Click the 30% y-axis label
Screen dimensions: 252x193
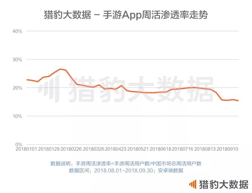17,60
